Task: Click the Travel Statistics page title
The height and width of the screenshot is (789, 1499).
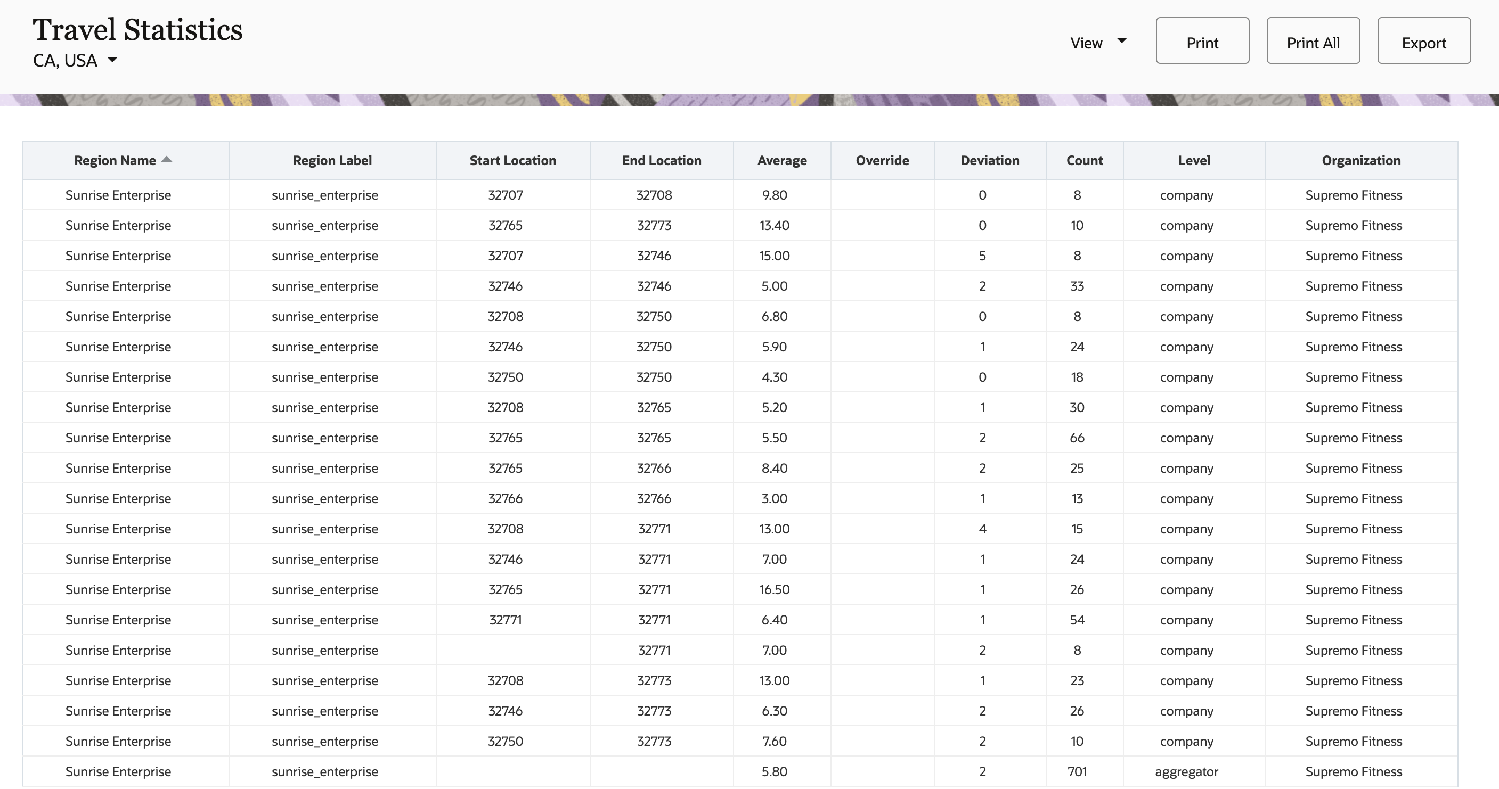Action: [137, 30]
